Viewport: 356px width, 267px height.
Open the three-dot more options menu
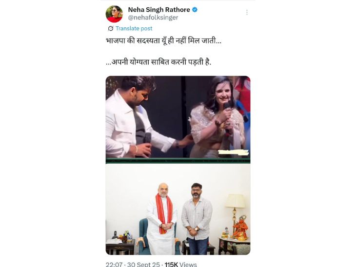tap(247, 12)
